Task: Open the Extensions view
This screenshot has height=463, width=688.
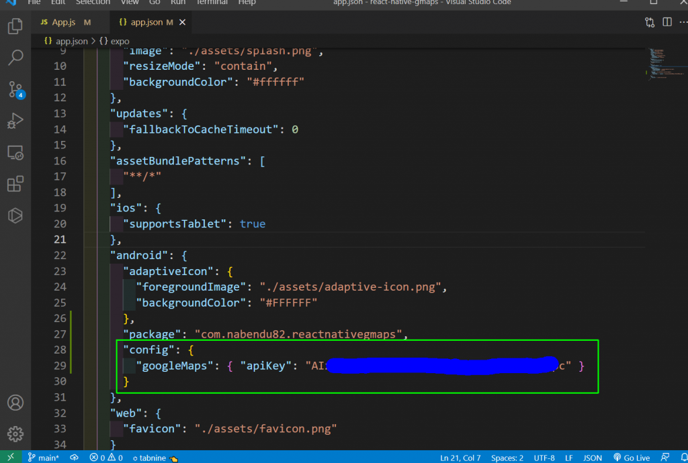Action: point(15,183)
